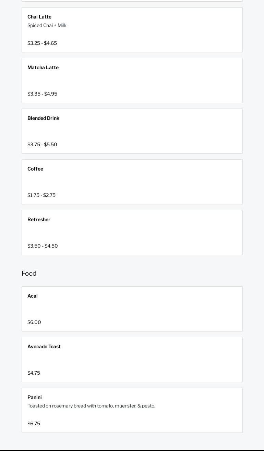Viewport: 264px width, 451px height.
Task: Click the $3.75 - $5.50 price text
Action: (42, 145)
